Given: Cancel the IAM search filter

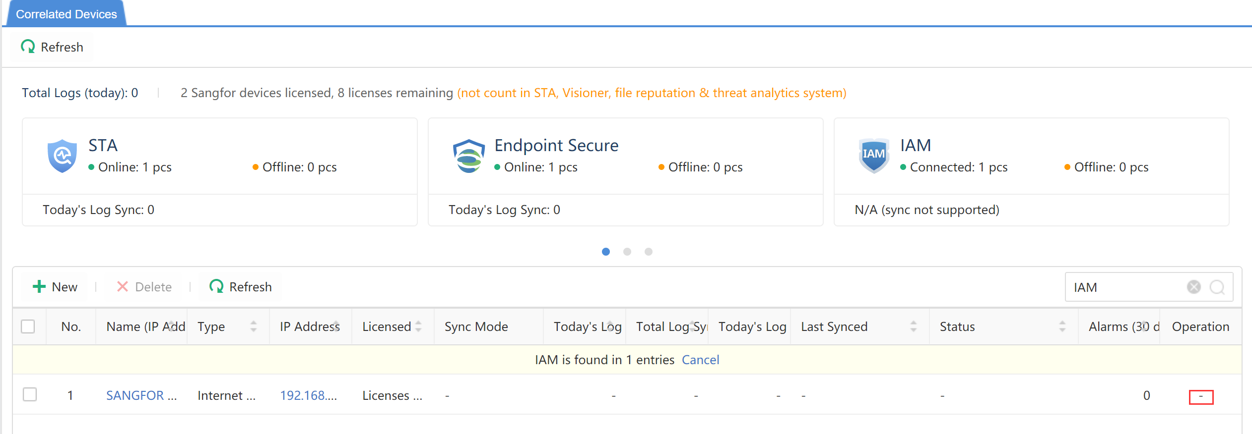Looking at the screenshot, I should [x=700, y=360].
